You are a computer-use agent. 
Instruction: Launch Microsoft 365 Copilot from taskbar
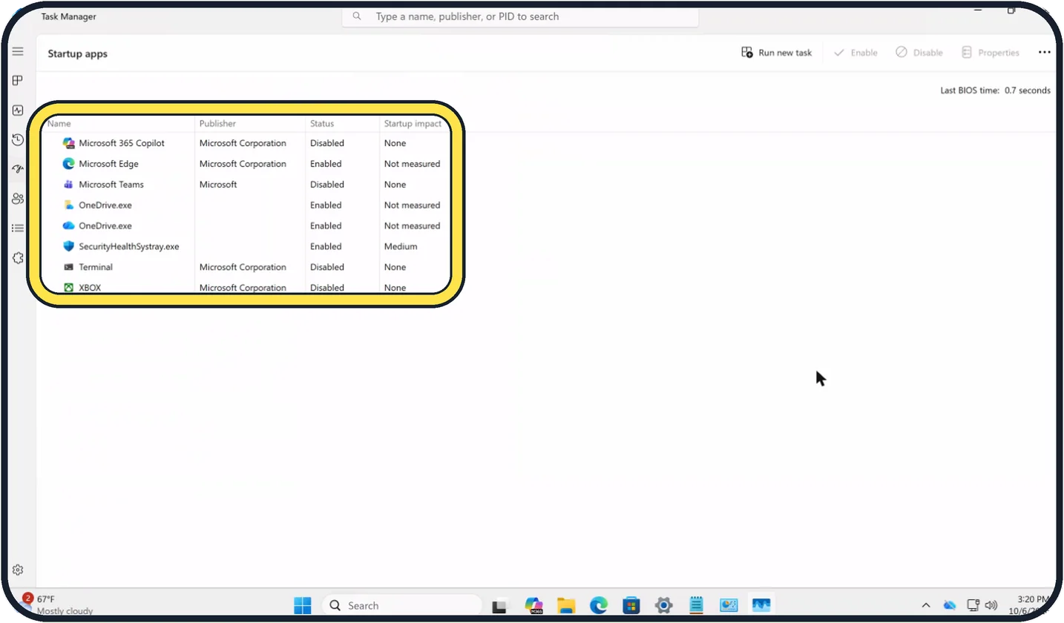(534, 605)
